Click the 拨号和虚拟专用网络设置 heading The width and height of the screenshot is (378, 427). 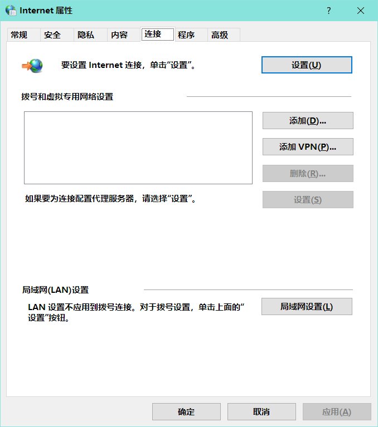[67, 97]
